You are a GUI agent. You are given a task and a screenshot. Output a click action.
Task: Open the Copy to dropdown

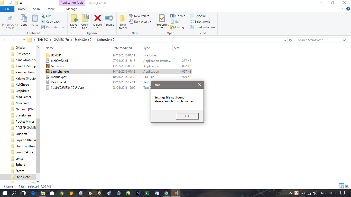click(x=85, y=26)
